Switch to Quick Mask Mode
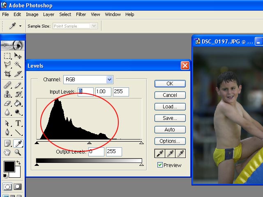This screenshot has width=263, height=197. point(17,187)
